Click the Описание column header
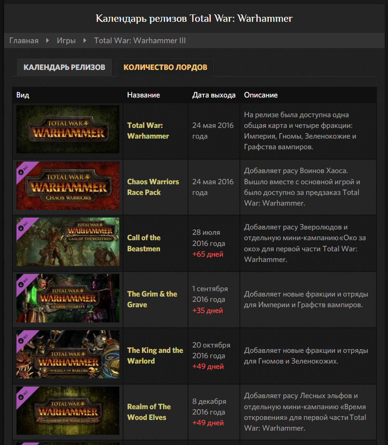This screenshot has height=445, width=388. [261, 95]
